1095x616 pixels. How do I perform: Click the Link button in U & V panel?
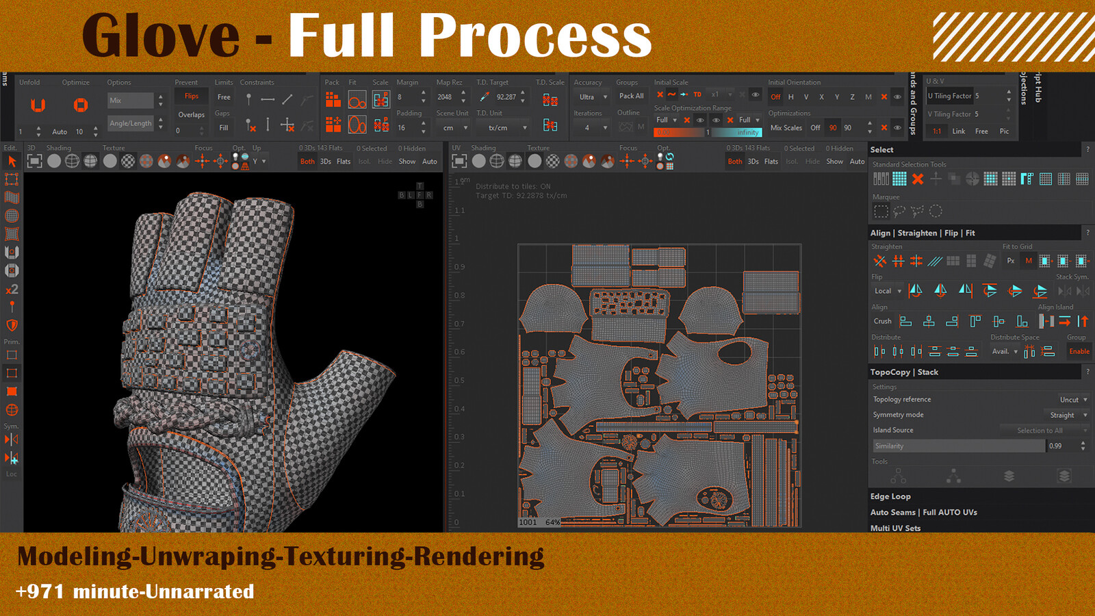(x=959, y=131)
